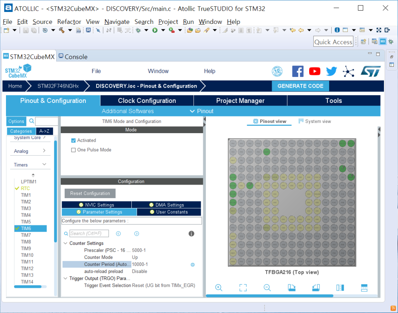The height and width of the screenshot is (313, 398).
Task: Click the blue Information icon in toolbar
Action: (337, 30)
